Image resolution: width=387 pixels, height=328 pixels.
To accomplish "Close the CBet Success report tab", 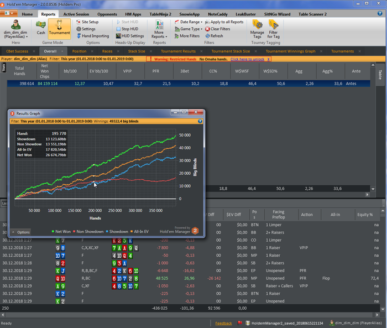I will [34, 51].
